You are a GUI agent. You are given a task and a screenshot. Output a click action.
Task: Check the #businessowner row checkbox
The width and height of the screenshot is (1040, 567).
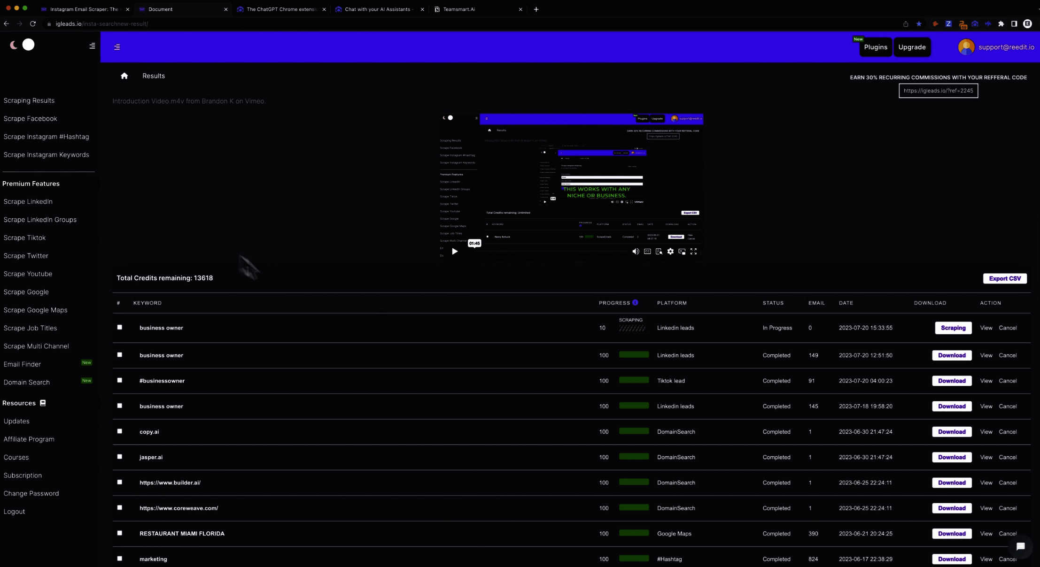(x=120, y=380)
